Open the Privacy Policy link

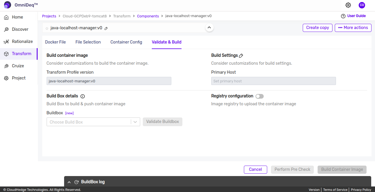pyautogui.click(x=361, y=190)
